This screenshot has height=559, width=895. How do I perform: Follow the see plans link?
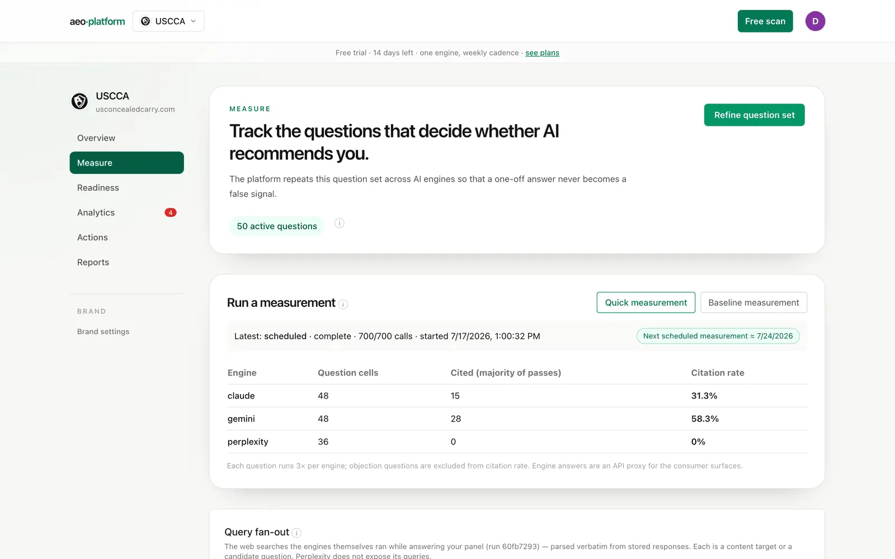pyautogui.click(x=542, y=53)
